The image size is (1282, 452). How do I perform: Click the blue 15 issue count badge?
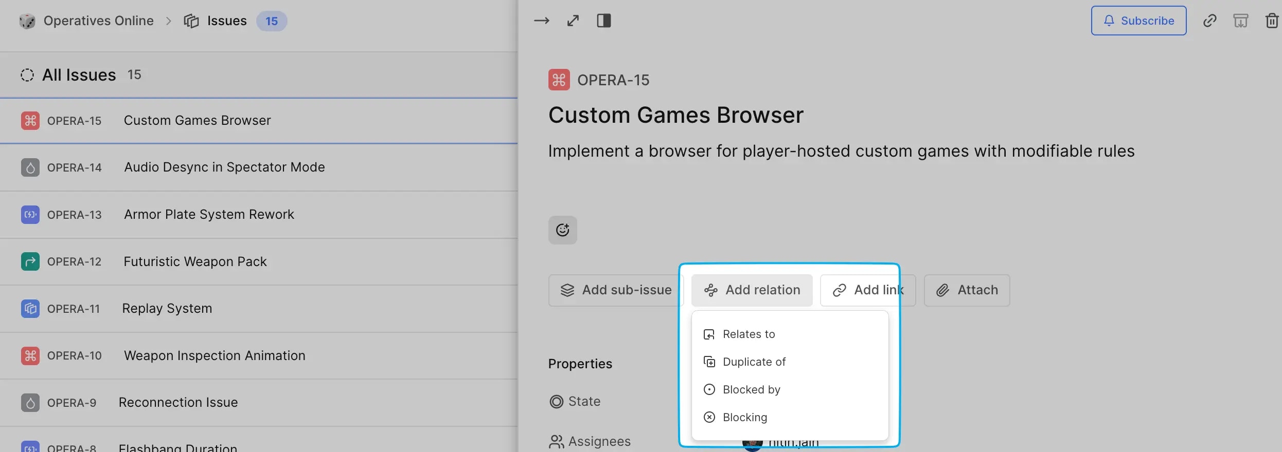point(272,21)
